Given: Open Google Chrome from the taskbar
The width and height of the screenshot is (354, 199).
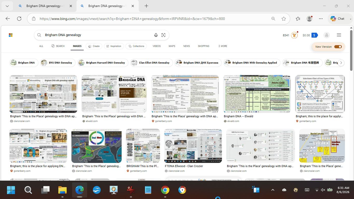Looking at the screenshot, I should (165, 190).
